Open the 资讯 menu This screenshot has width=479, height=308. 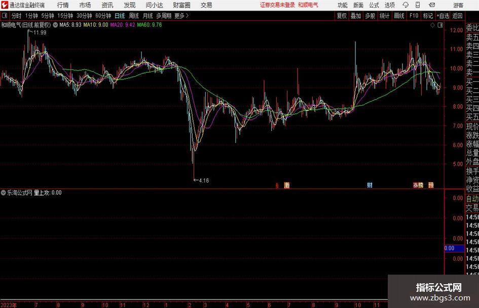point(107,5)
